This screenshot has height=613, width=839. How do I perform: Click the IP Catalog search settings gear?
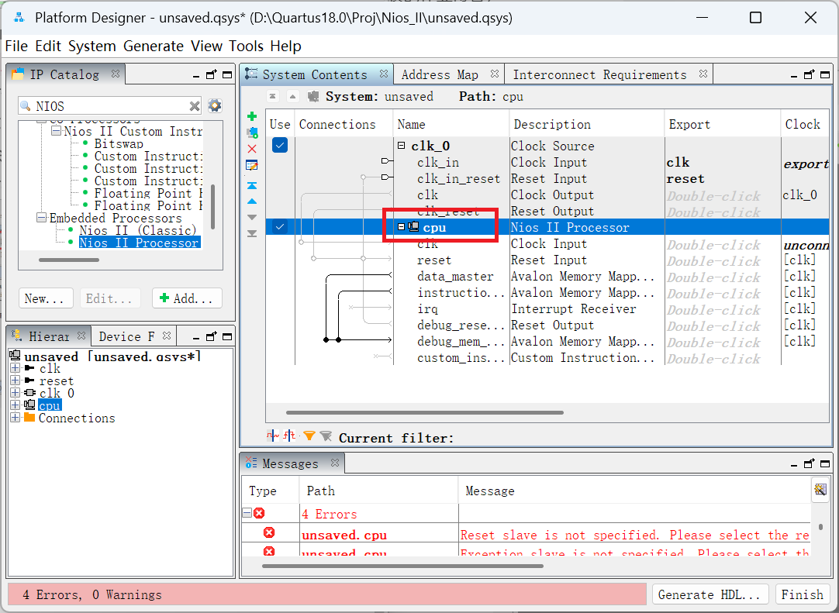[215, 105]
